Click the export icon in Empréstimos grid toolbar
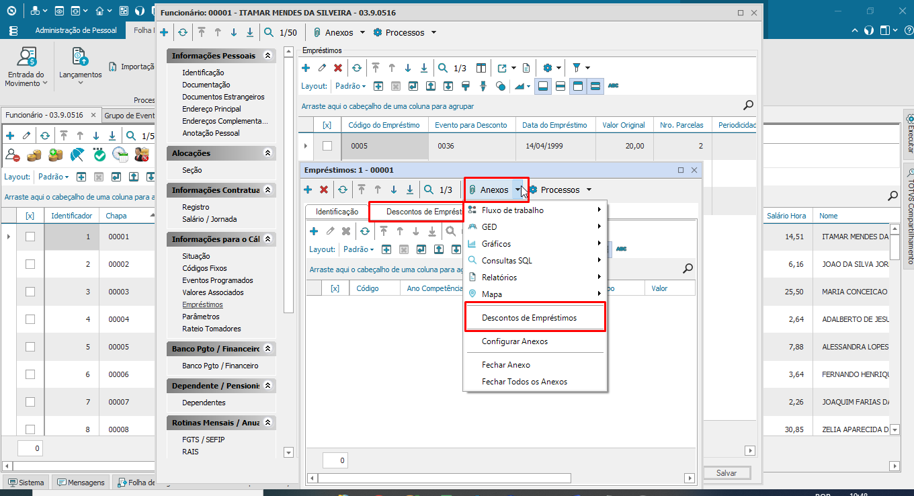The image size is (914, 496). [503, 68]
